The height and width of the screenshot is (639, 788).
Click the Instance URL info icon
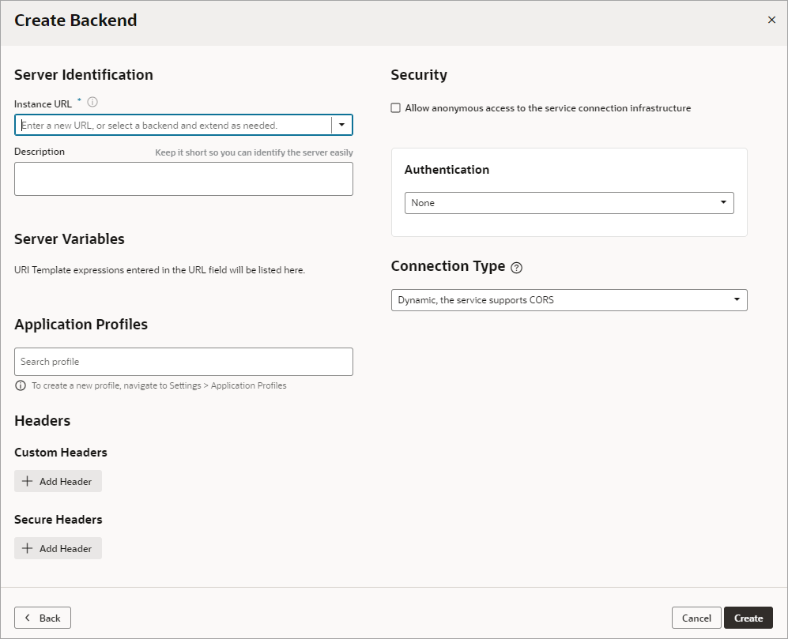click(x=92, y=102)
